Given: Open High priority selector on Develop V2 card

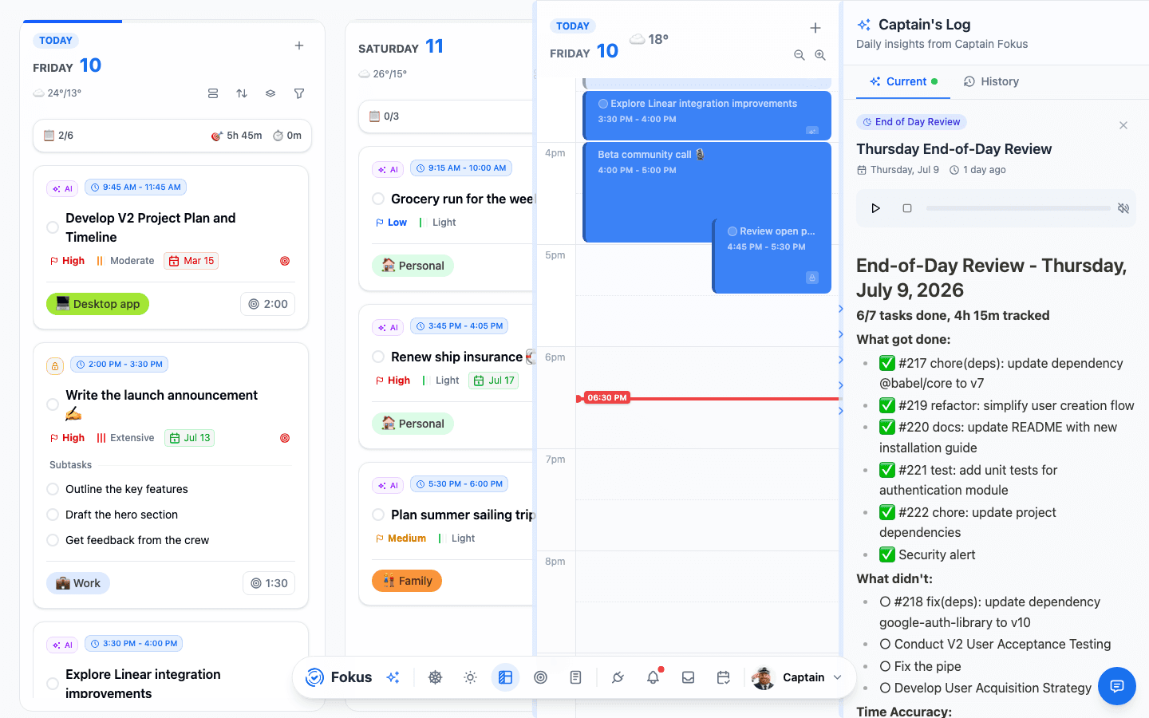Looking at the screenshot, I should [x=67, y=261].
